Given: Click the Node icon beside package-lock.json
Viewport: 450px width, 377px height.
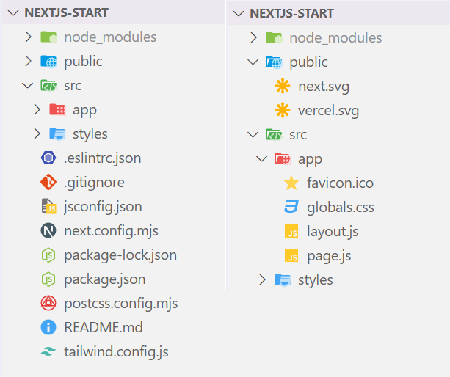Looking at the screenshot, I should point(48,255).
